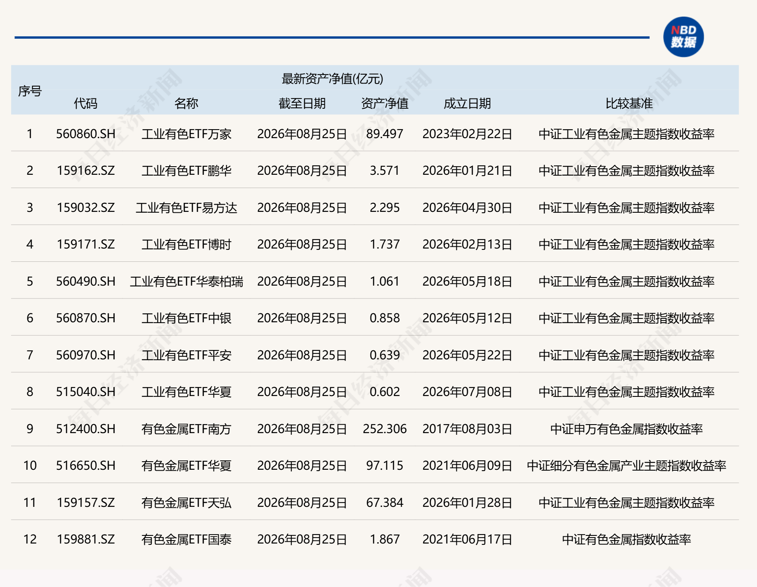
Task: Click code 560970.SH
Action: (x=86, y=355)
